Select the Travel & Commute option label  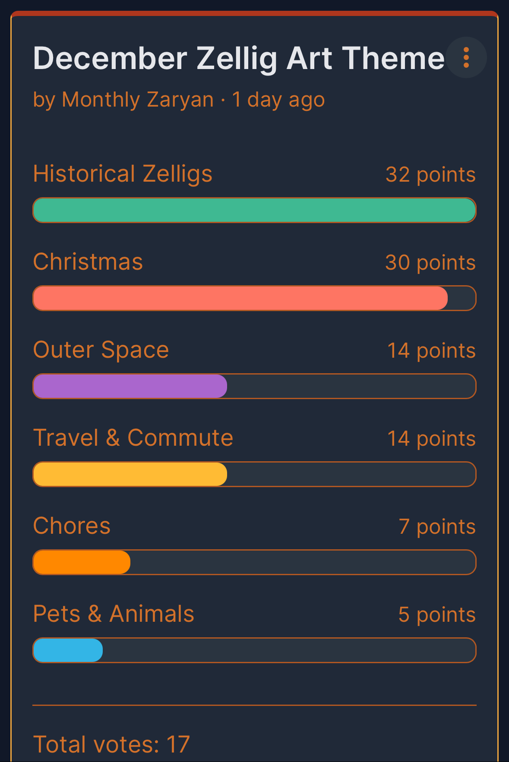[133, 438]
